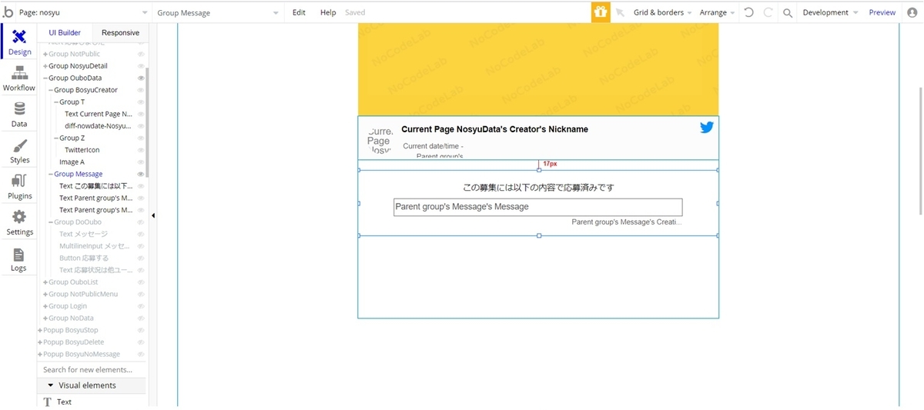Toggle visibility of Group OuboData
The width and height of the screenshot is (924, 410).
pyautogui.click(x=141, y=78)
